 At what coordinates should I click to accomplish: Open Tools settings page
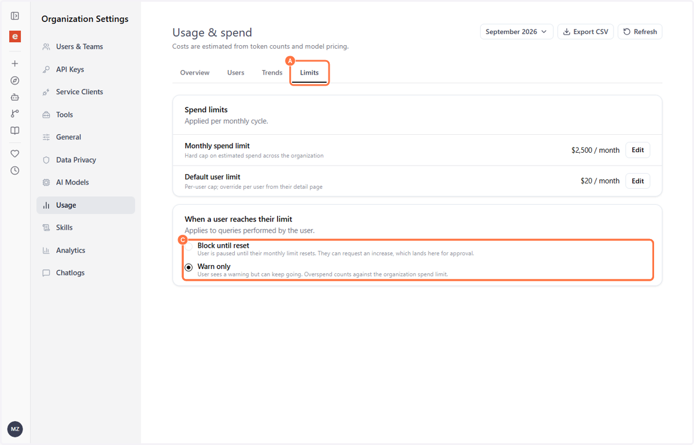tap(86, 115)
